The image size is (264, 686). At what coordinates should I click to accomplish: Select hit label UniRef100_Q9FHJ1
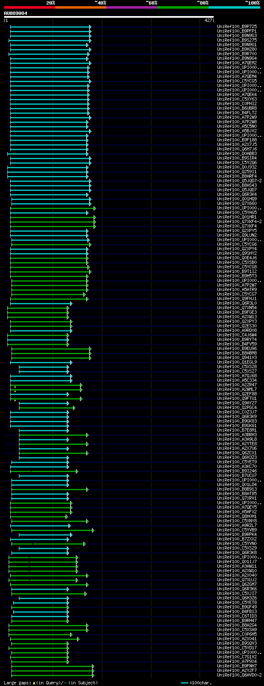pos(237,298)
